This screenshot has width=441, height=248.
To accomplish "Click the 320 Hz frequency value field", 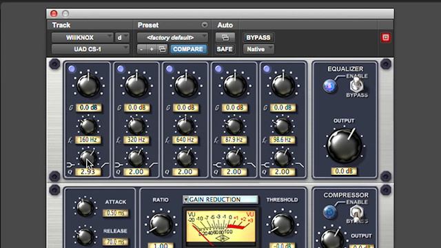I will [x=136, y=139].
